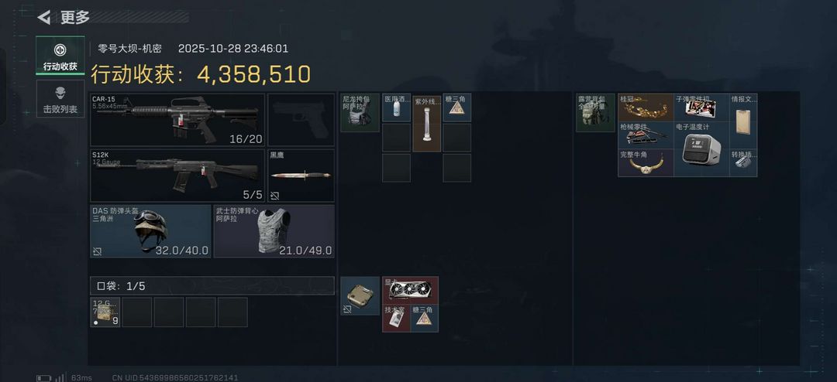Select the CAR-15 rifle slot
837x382 pixels.
[177, 120]
